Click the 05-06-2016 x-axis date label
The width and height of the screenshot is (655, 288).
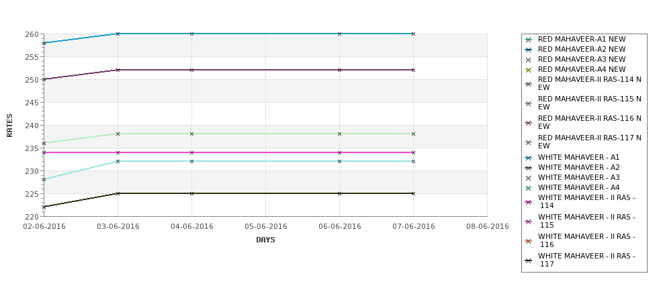(265, 226)
